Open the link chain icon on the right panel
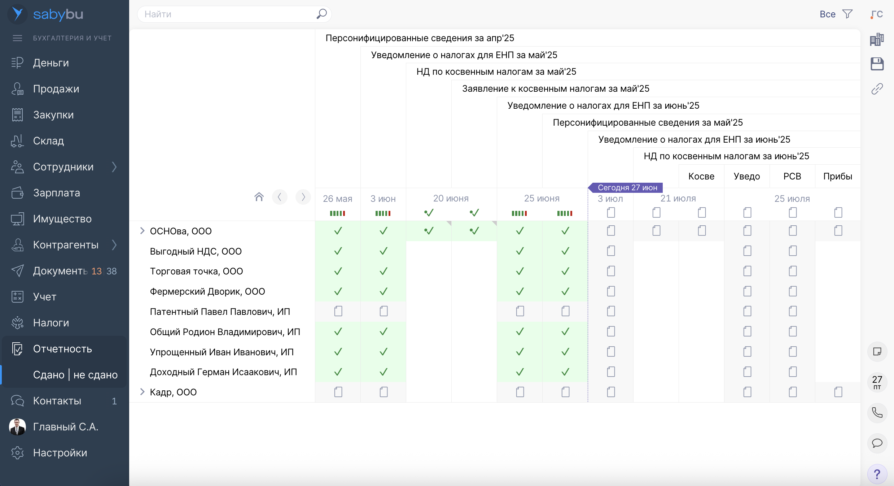894x486 pixels. click(877, 89)
